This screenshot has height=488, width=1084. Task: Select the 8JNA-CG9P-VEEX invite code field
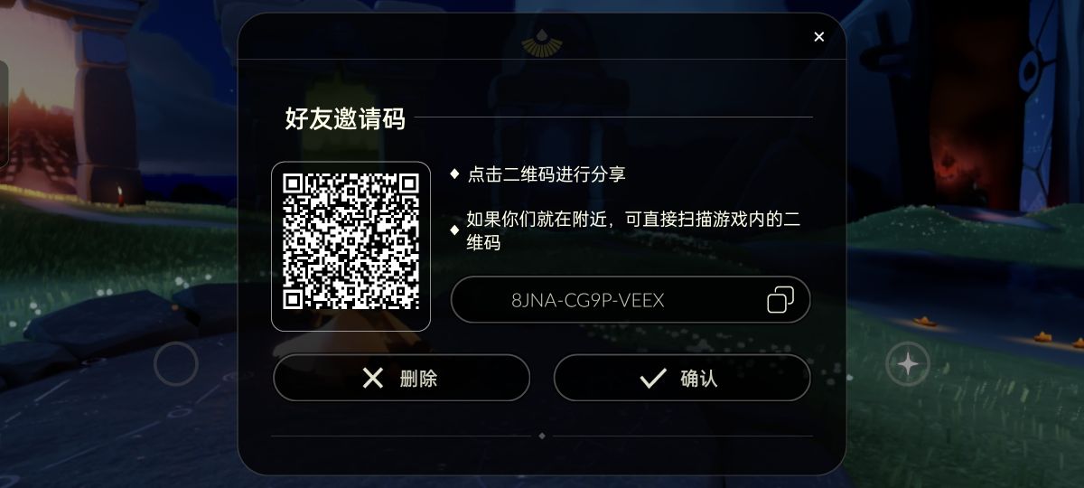point(631,300)
